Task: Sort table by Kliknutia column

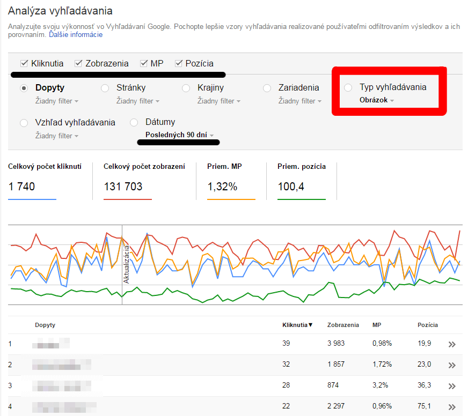Action: (297, 325)
